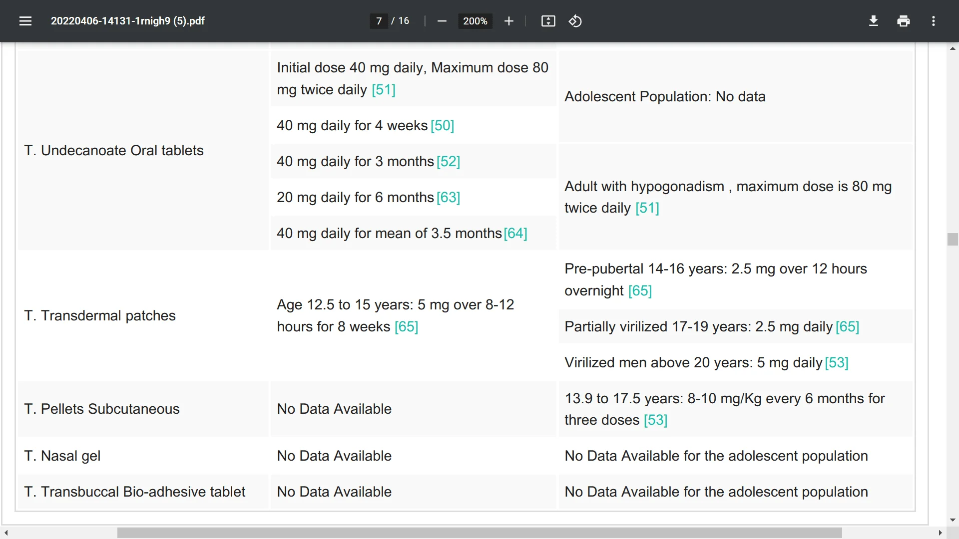Click the scroll down arrow

pyautogui.click(x=952, y=520)
